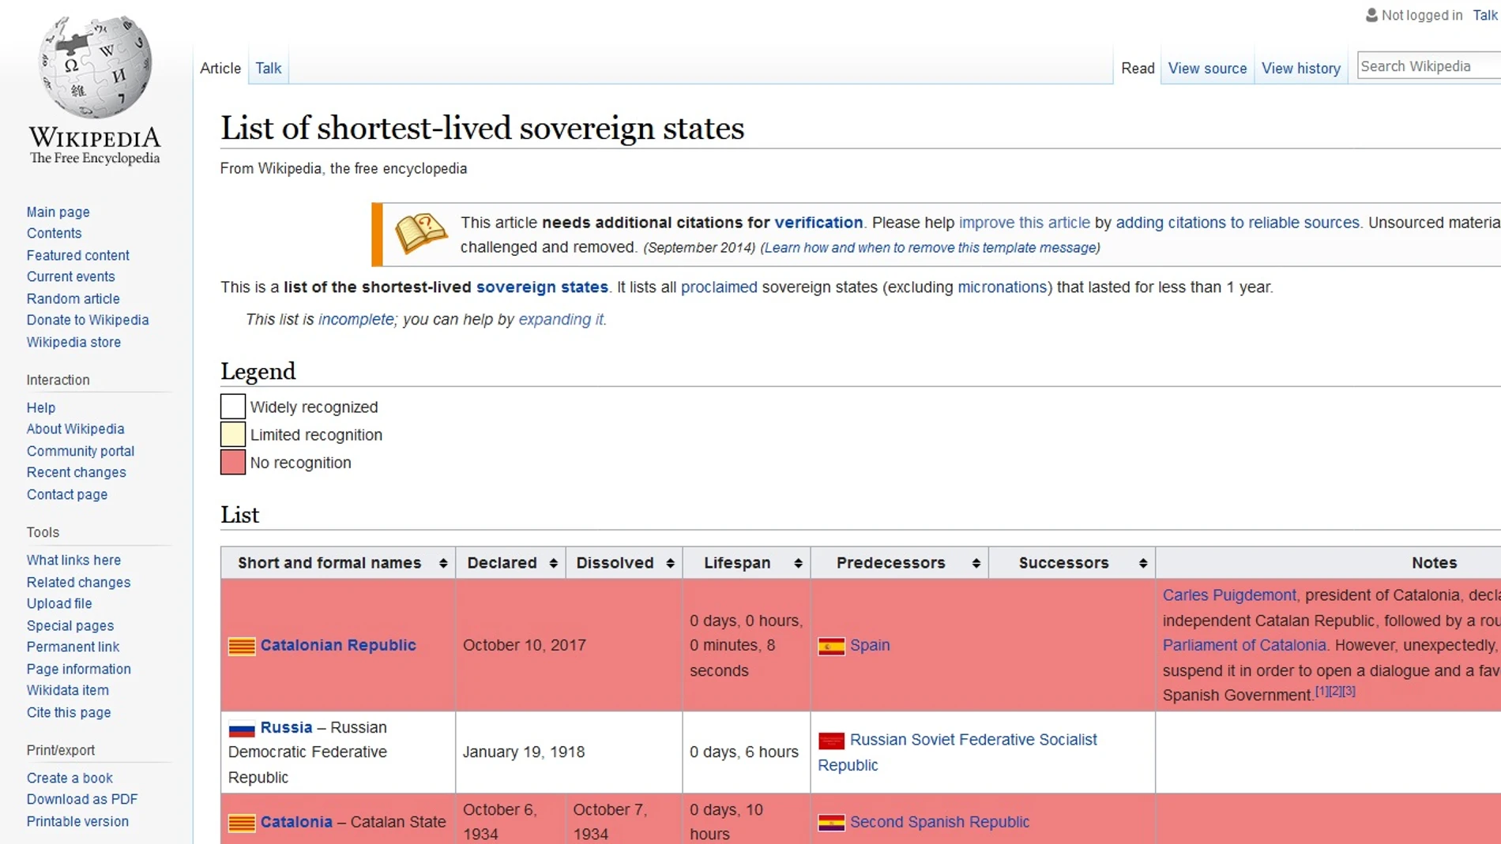
Task: Click the Limited recognition yellow legend swatch
Action: click(233, 434)
